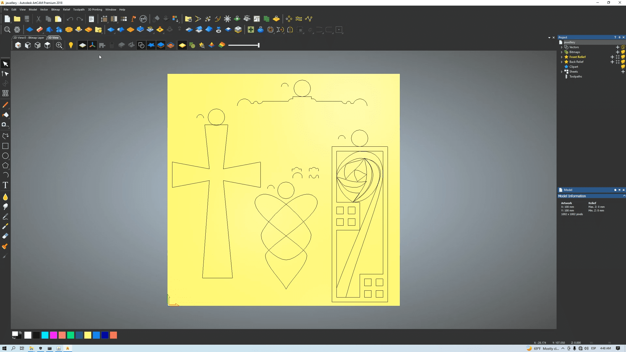
Task: Expand the Sheets tree node
Action: [x=562, y=72]
